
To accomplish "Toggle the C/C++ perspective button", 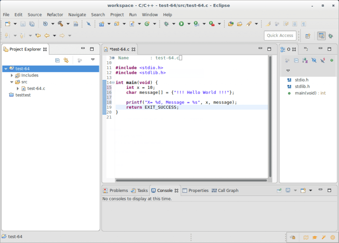I will (321, 36).
